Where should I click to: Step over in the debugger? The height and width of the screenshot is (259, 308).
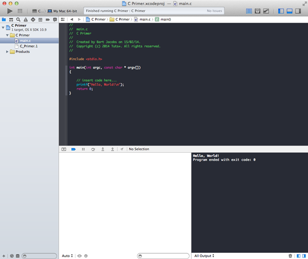(x=93, y=149)
